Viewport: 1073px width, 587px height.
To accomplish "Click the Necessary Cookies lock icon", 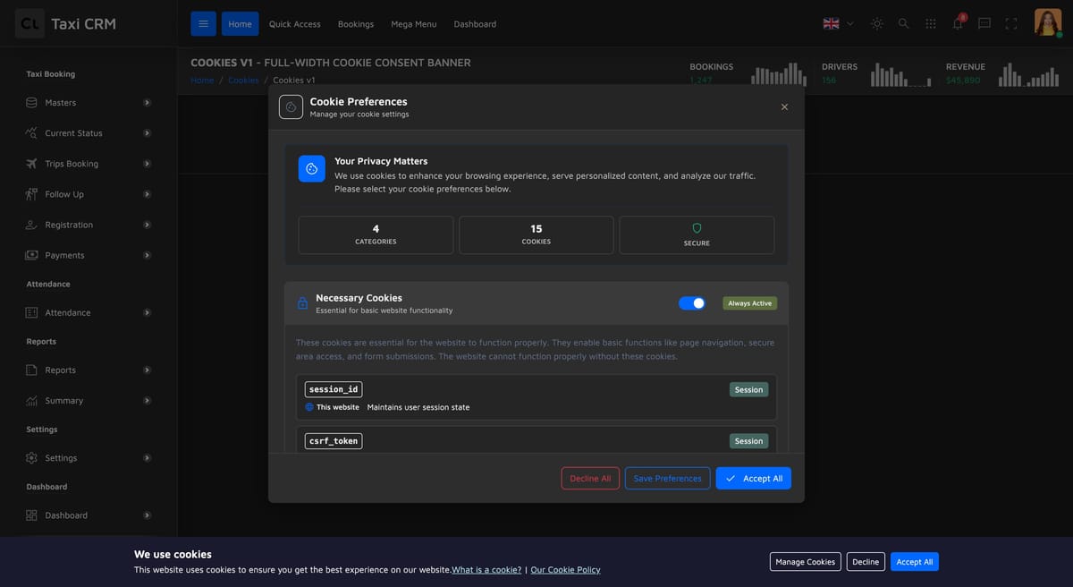I will click(302, 303).
